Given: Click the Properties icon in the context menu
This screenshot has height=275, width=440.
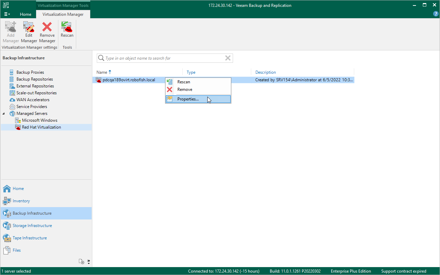Looking at the screenshot, I should click(x=170, y=99).
